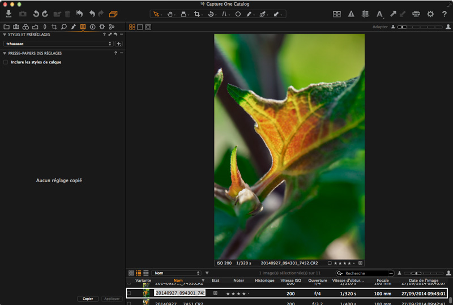The image size is (453, 305).
Task: Toggle the sort direction triangle beside Nom dropdown
Action: (207, 273)
